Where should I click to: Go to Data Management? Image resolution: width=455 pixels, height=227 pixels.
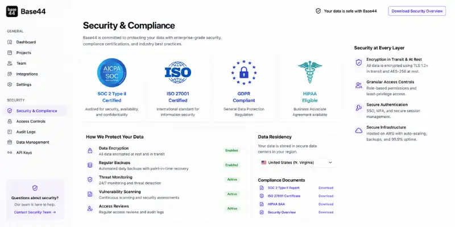32,142
